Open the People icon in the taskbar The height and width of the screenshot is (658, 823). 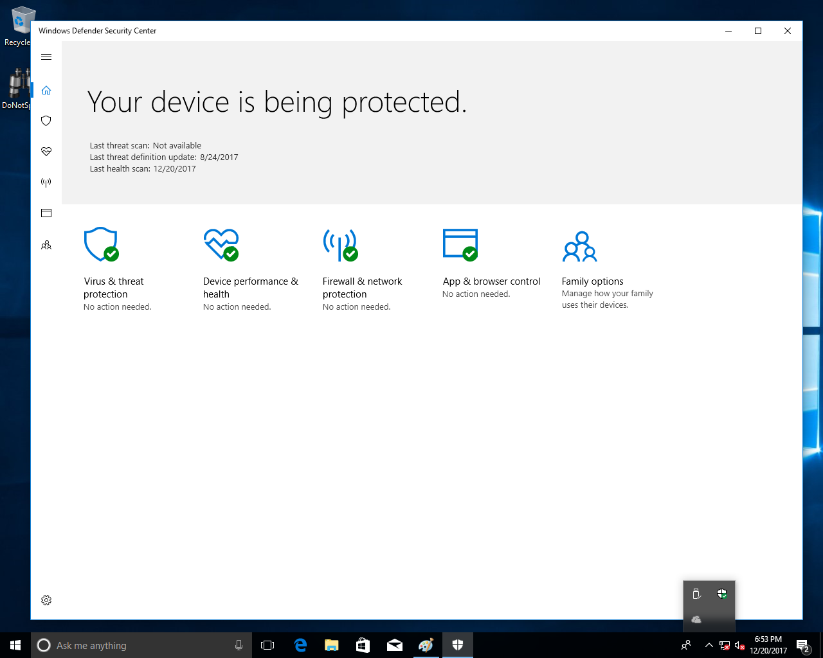[686, 645]
